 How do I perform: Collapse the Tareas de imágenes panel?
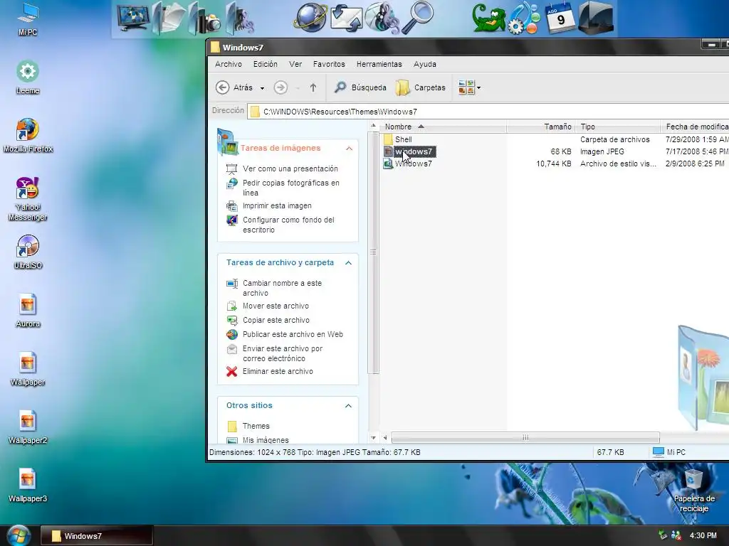[x=349, y=149]
